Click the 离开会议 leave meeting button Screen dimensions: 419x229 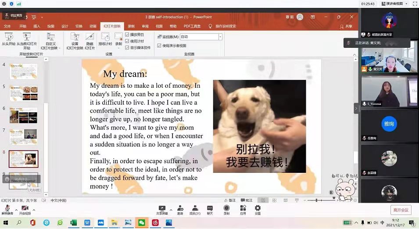(401, 210)
